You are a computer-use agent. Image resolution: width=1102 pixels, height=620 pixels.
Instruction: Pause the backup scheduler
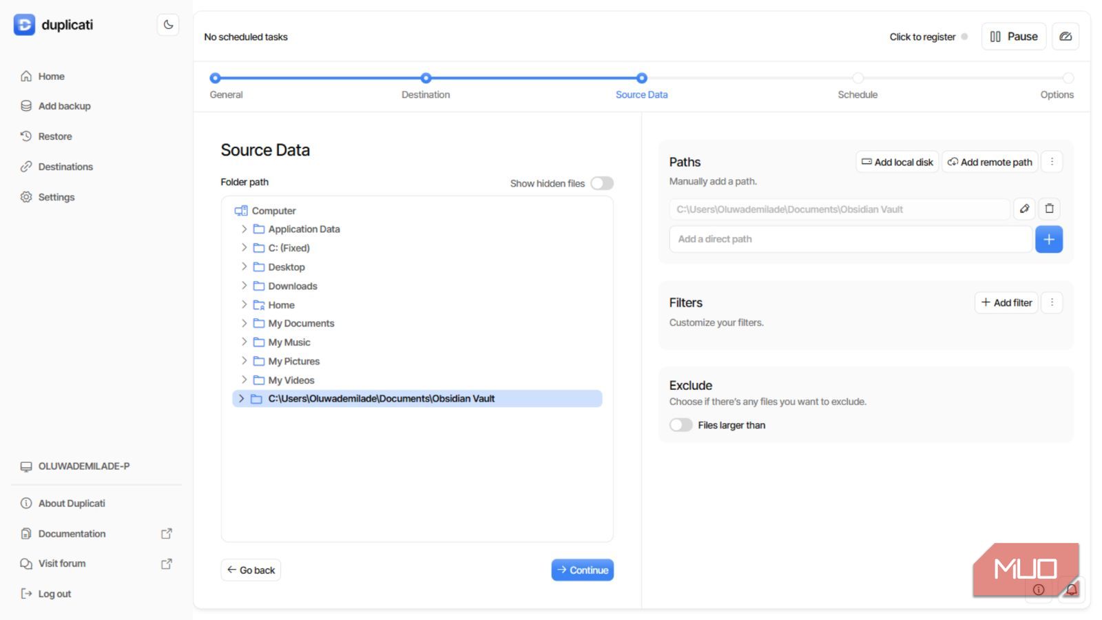pyautogui.click(x=1014, y=37)
